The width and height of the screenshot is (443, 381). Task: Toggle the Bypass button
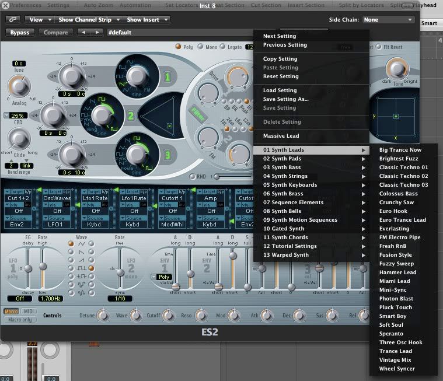pos(20,33)
